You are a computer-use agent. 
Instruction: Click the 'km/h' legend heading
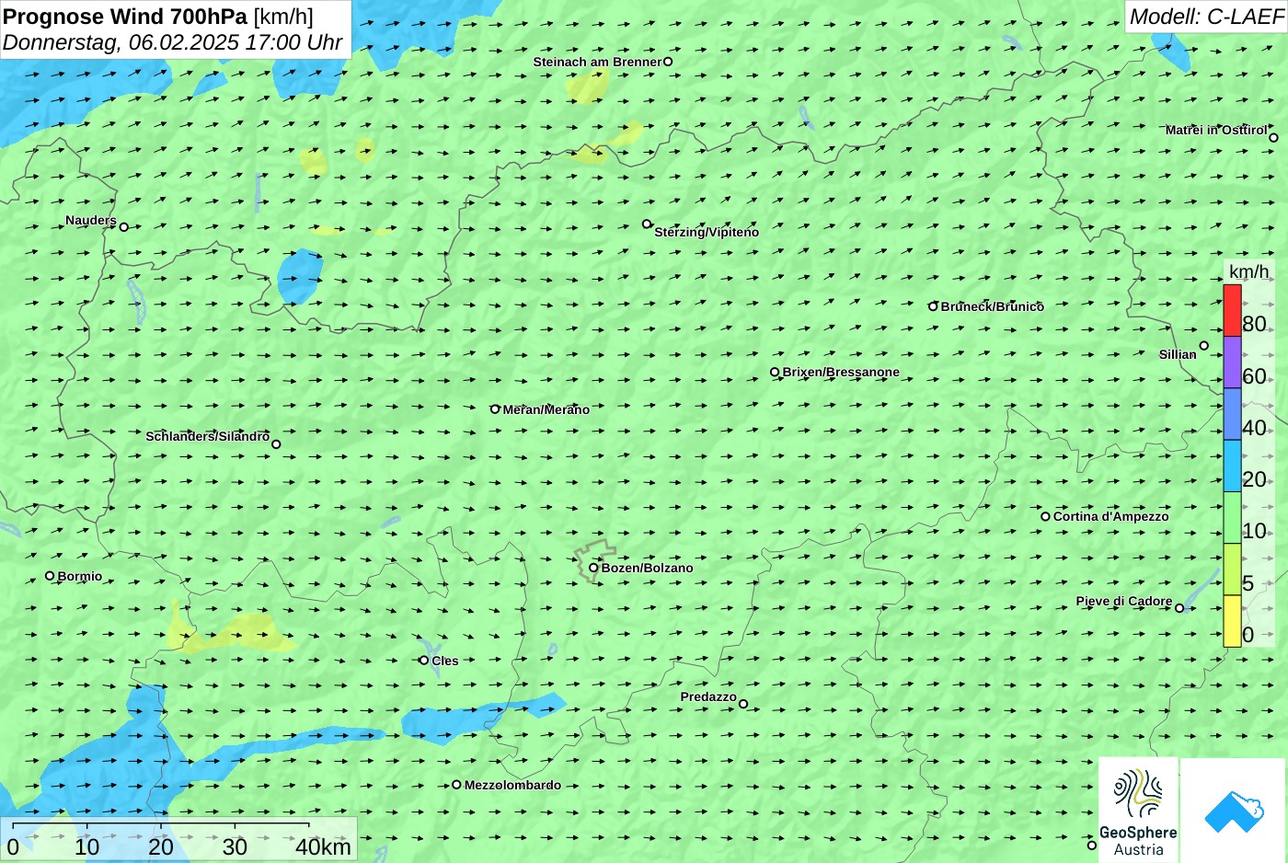pos(1248,271)
